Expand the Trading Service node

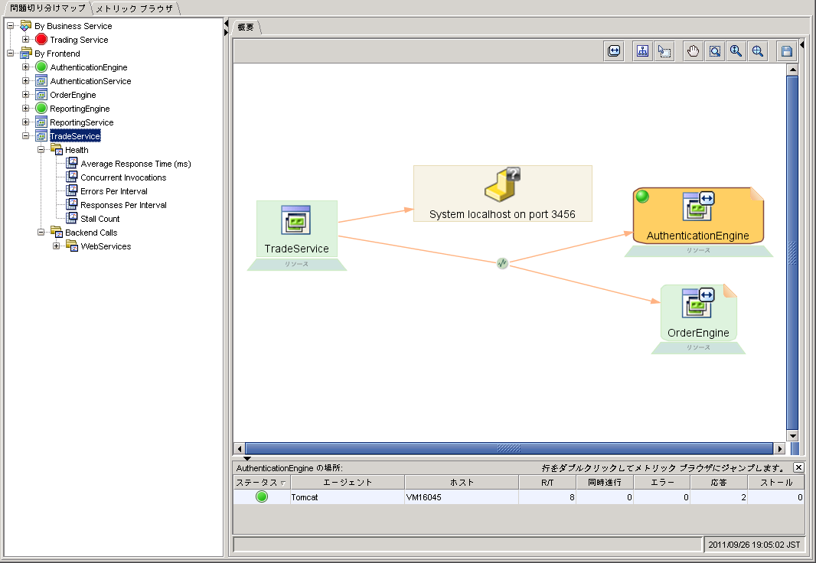click(25, 40)
